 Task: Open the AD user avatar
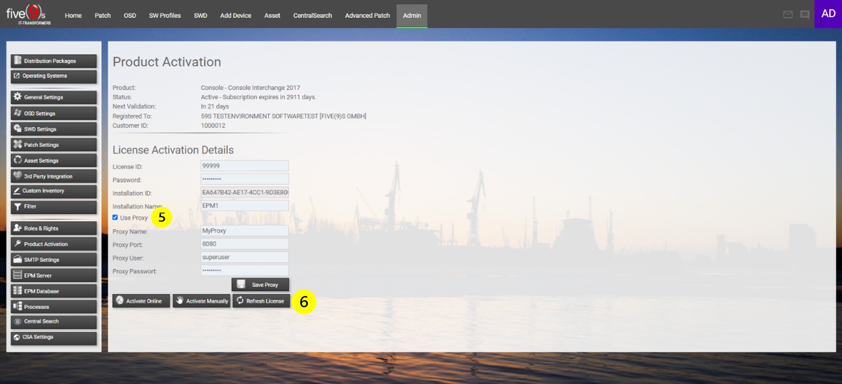(828, 14)
